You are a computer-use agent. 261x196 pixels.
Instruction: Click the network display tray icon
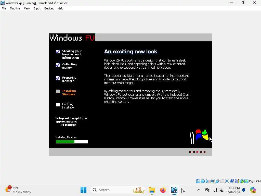point(215,190)
